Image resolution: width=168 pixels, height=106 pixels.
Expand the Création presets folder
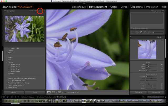7,50
